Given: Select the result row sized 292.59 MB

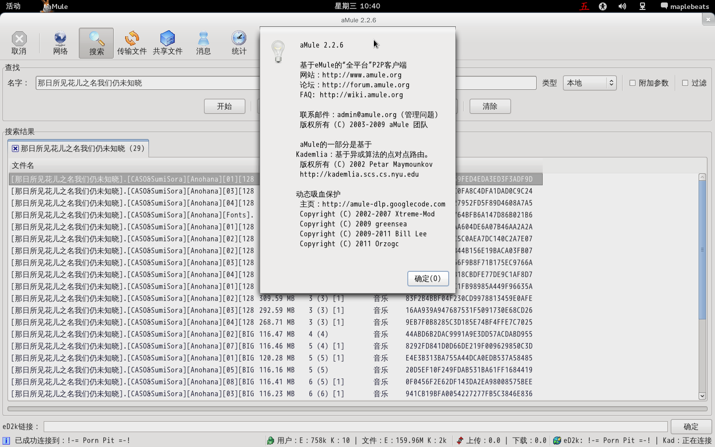Looking at the screenshot, I should 276,310.
